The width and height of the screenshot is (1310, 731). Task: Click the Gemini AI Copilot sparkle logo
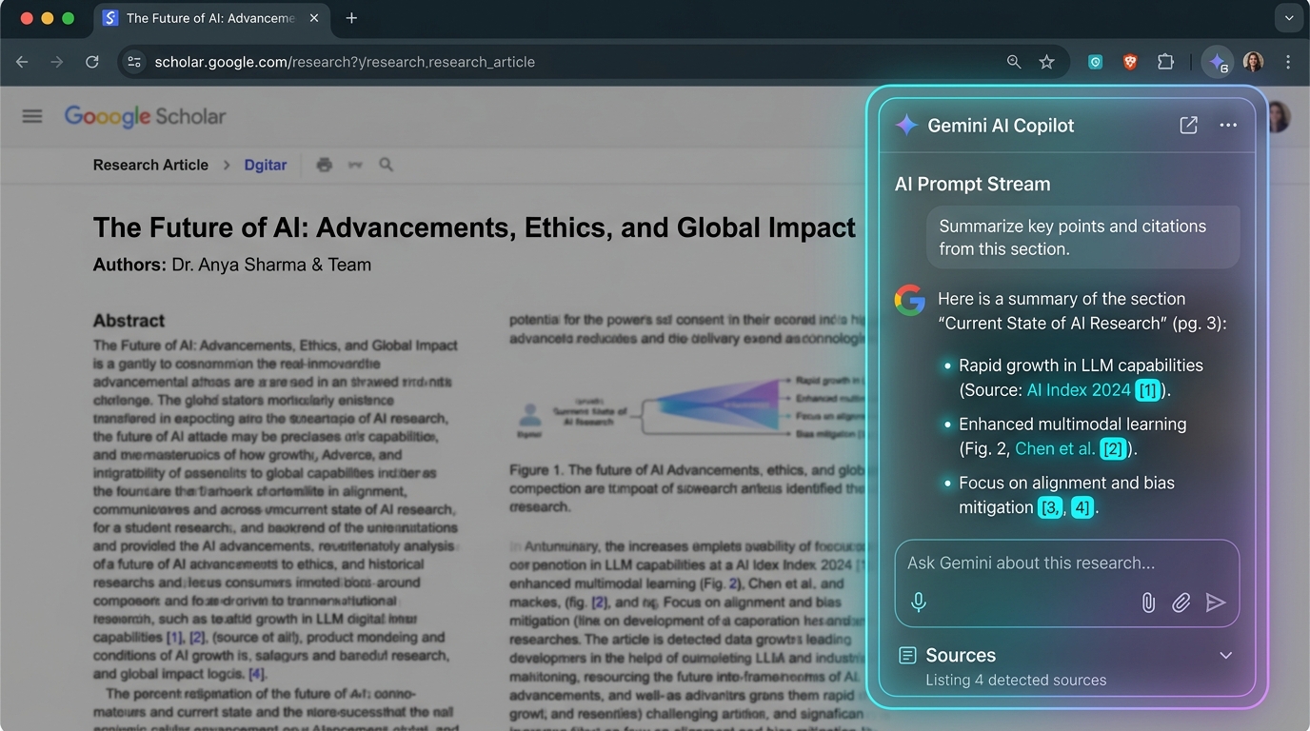906,126
